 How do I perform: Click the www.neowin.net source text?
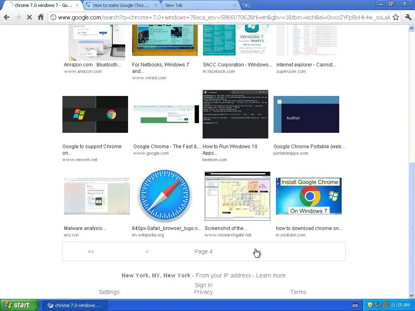80,160
